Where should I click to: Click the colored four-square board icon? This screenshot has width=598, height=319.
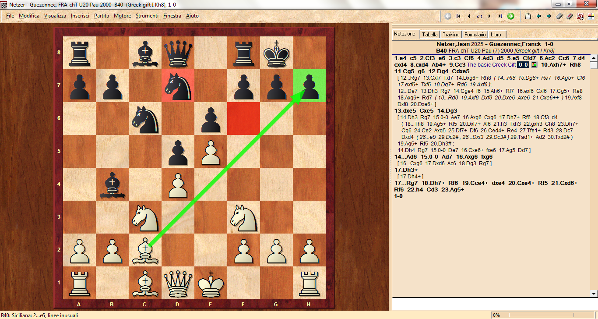(x=591, y=16)
